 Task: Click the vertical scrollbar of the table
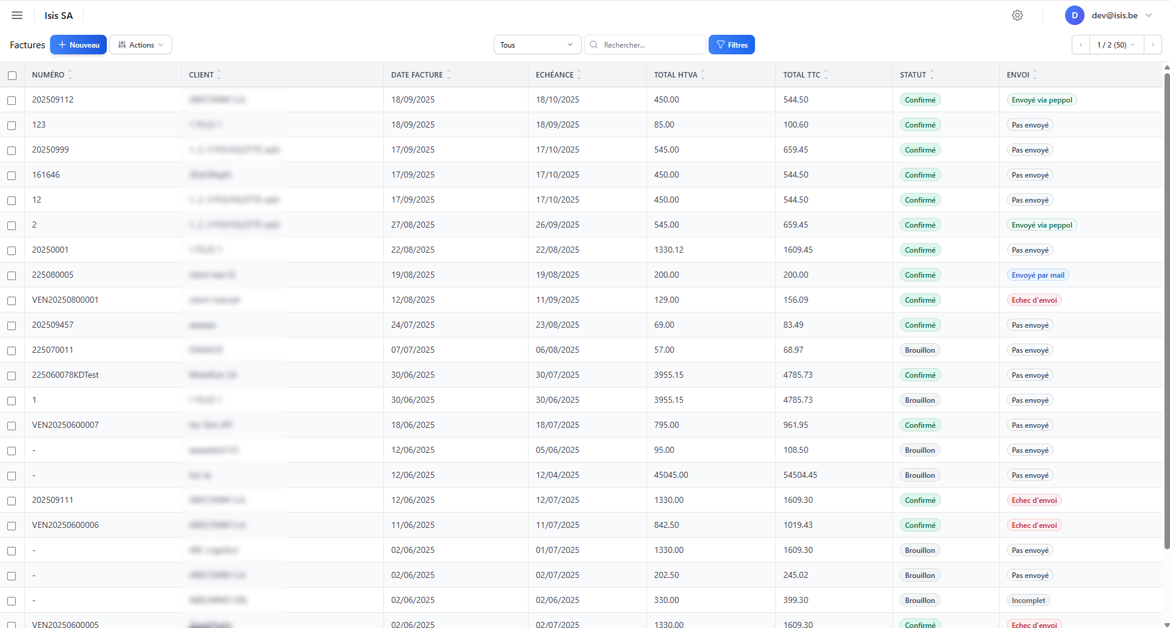1166,305
